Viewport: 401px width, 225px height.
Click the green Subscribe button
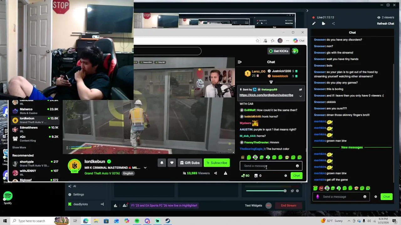click(x=216, y=163)
